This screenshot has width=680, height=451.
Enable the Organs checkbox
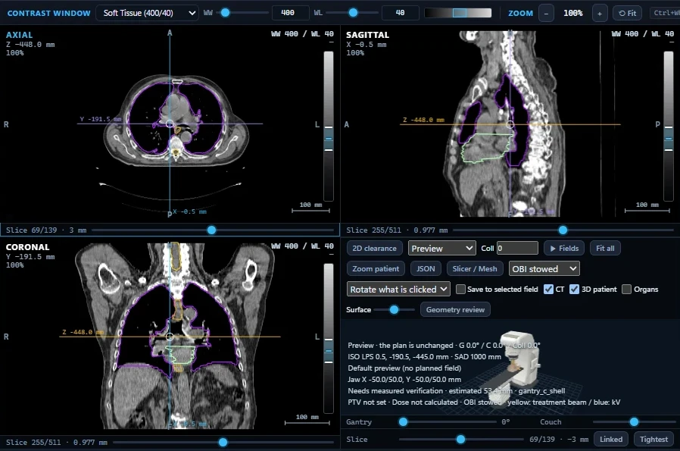[626, 289]
